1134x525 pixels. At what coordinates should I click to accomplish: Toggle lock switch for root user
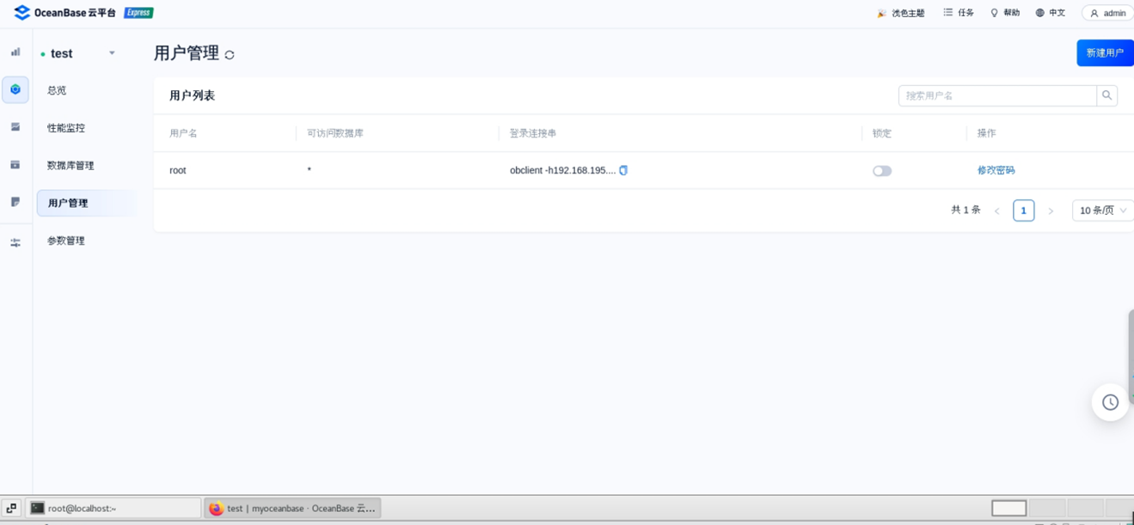[x=882, y=171]
